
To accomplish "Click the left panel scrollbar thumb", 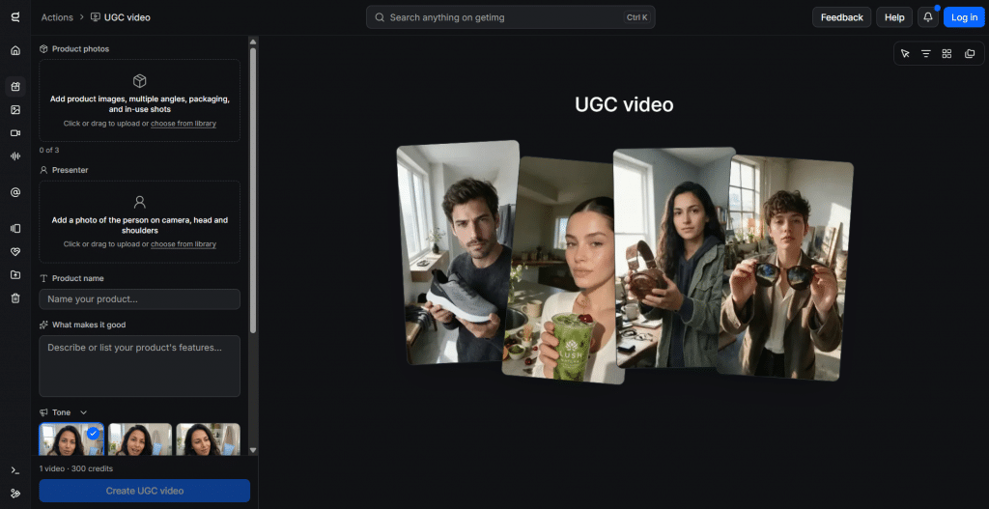I will pos(253,190).
